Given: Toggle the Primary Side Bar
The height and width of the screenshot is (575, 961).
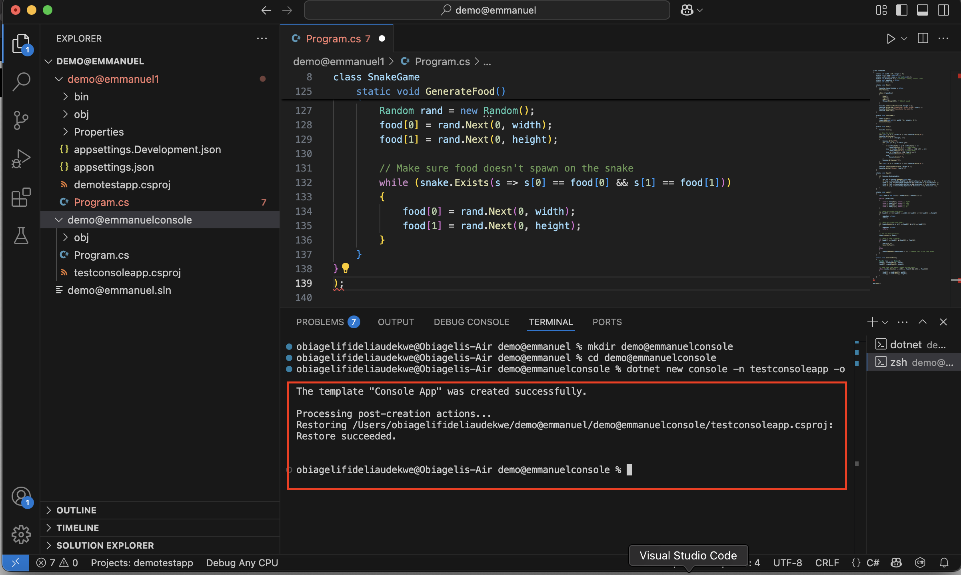Looking at the screenshot, I should tap(902, 10).
